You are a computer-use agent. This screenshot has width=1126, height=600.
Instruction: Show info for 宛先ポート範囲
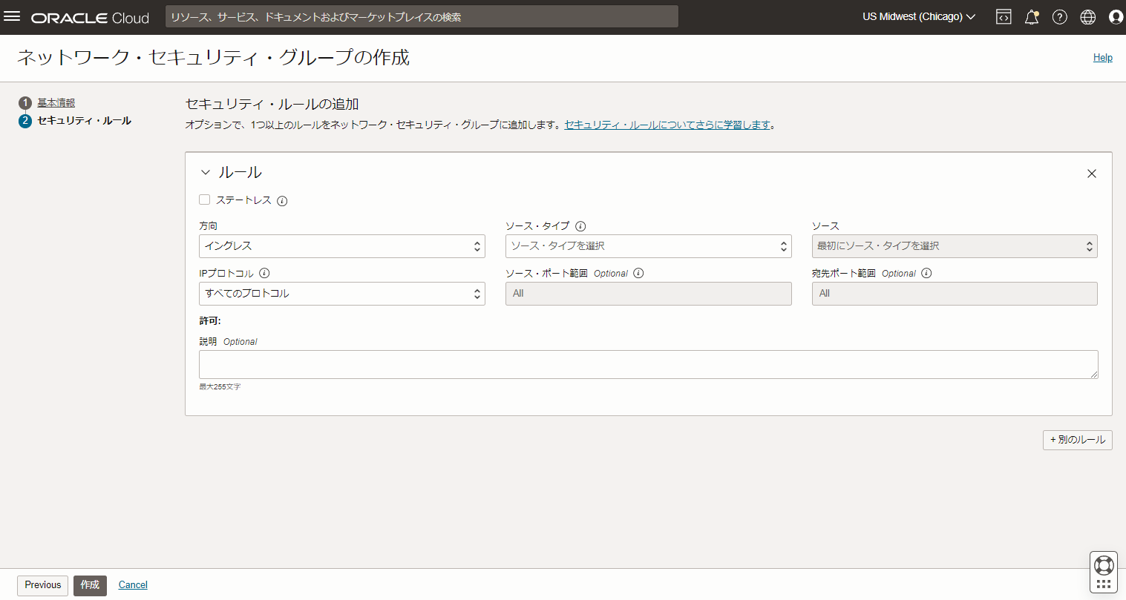click(x=926, y=273)
